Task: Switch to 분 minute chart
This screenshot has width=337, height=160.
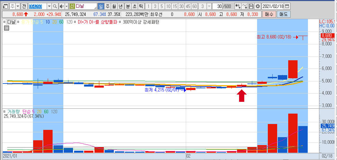Action: pos(128,7)
